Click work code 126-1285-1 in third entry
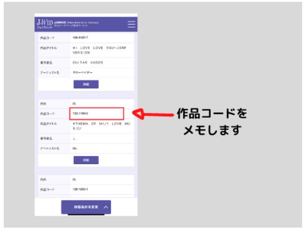Image resolution: width=304 pixels, height=229 pixels. tap(80, 190)
